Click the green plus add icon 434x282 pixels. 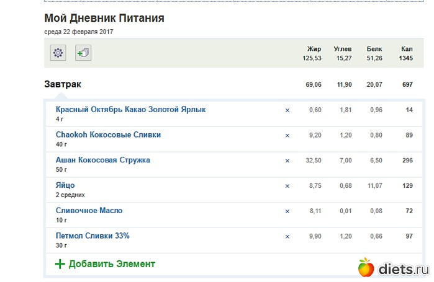(60, 264)
